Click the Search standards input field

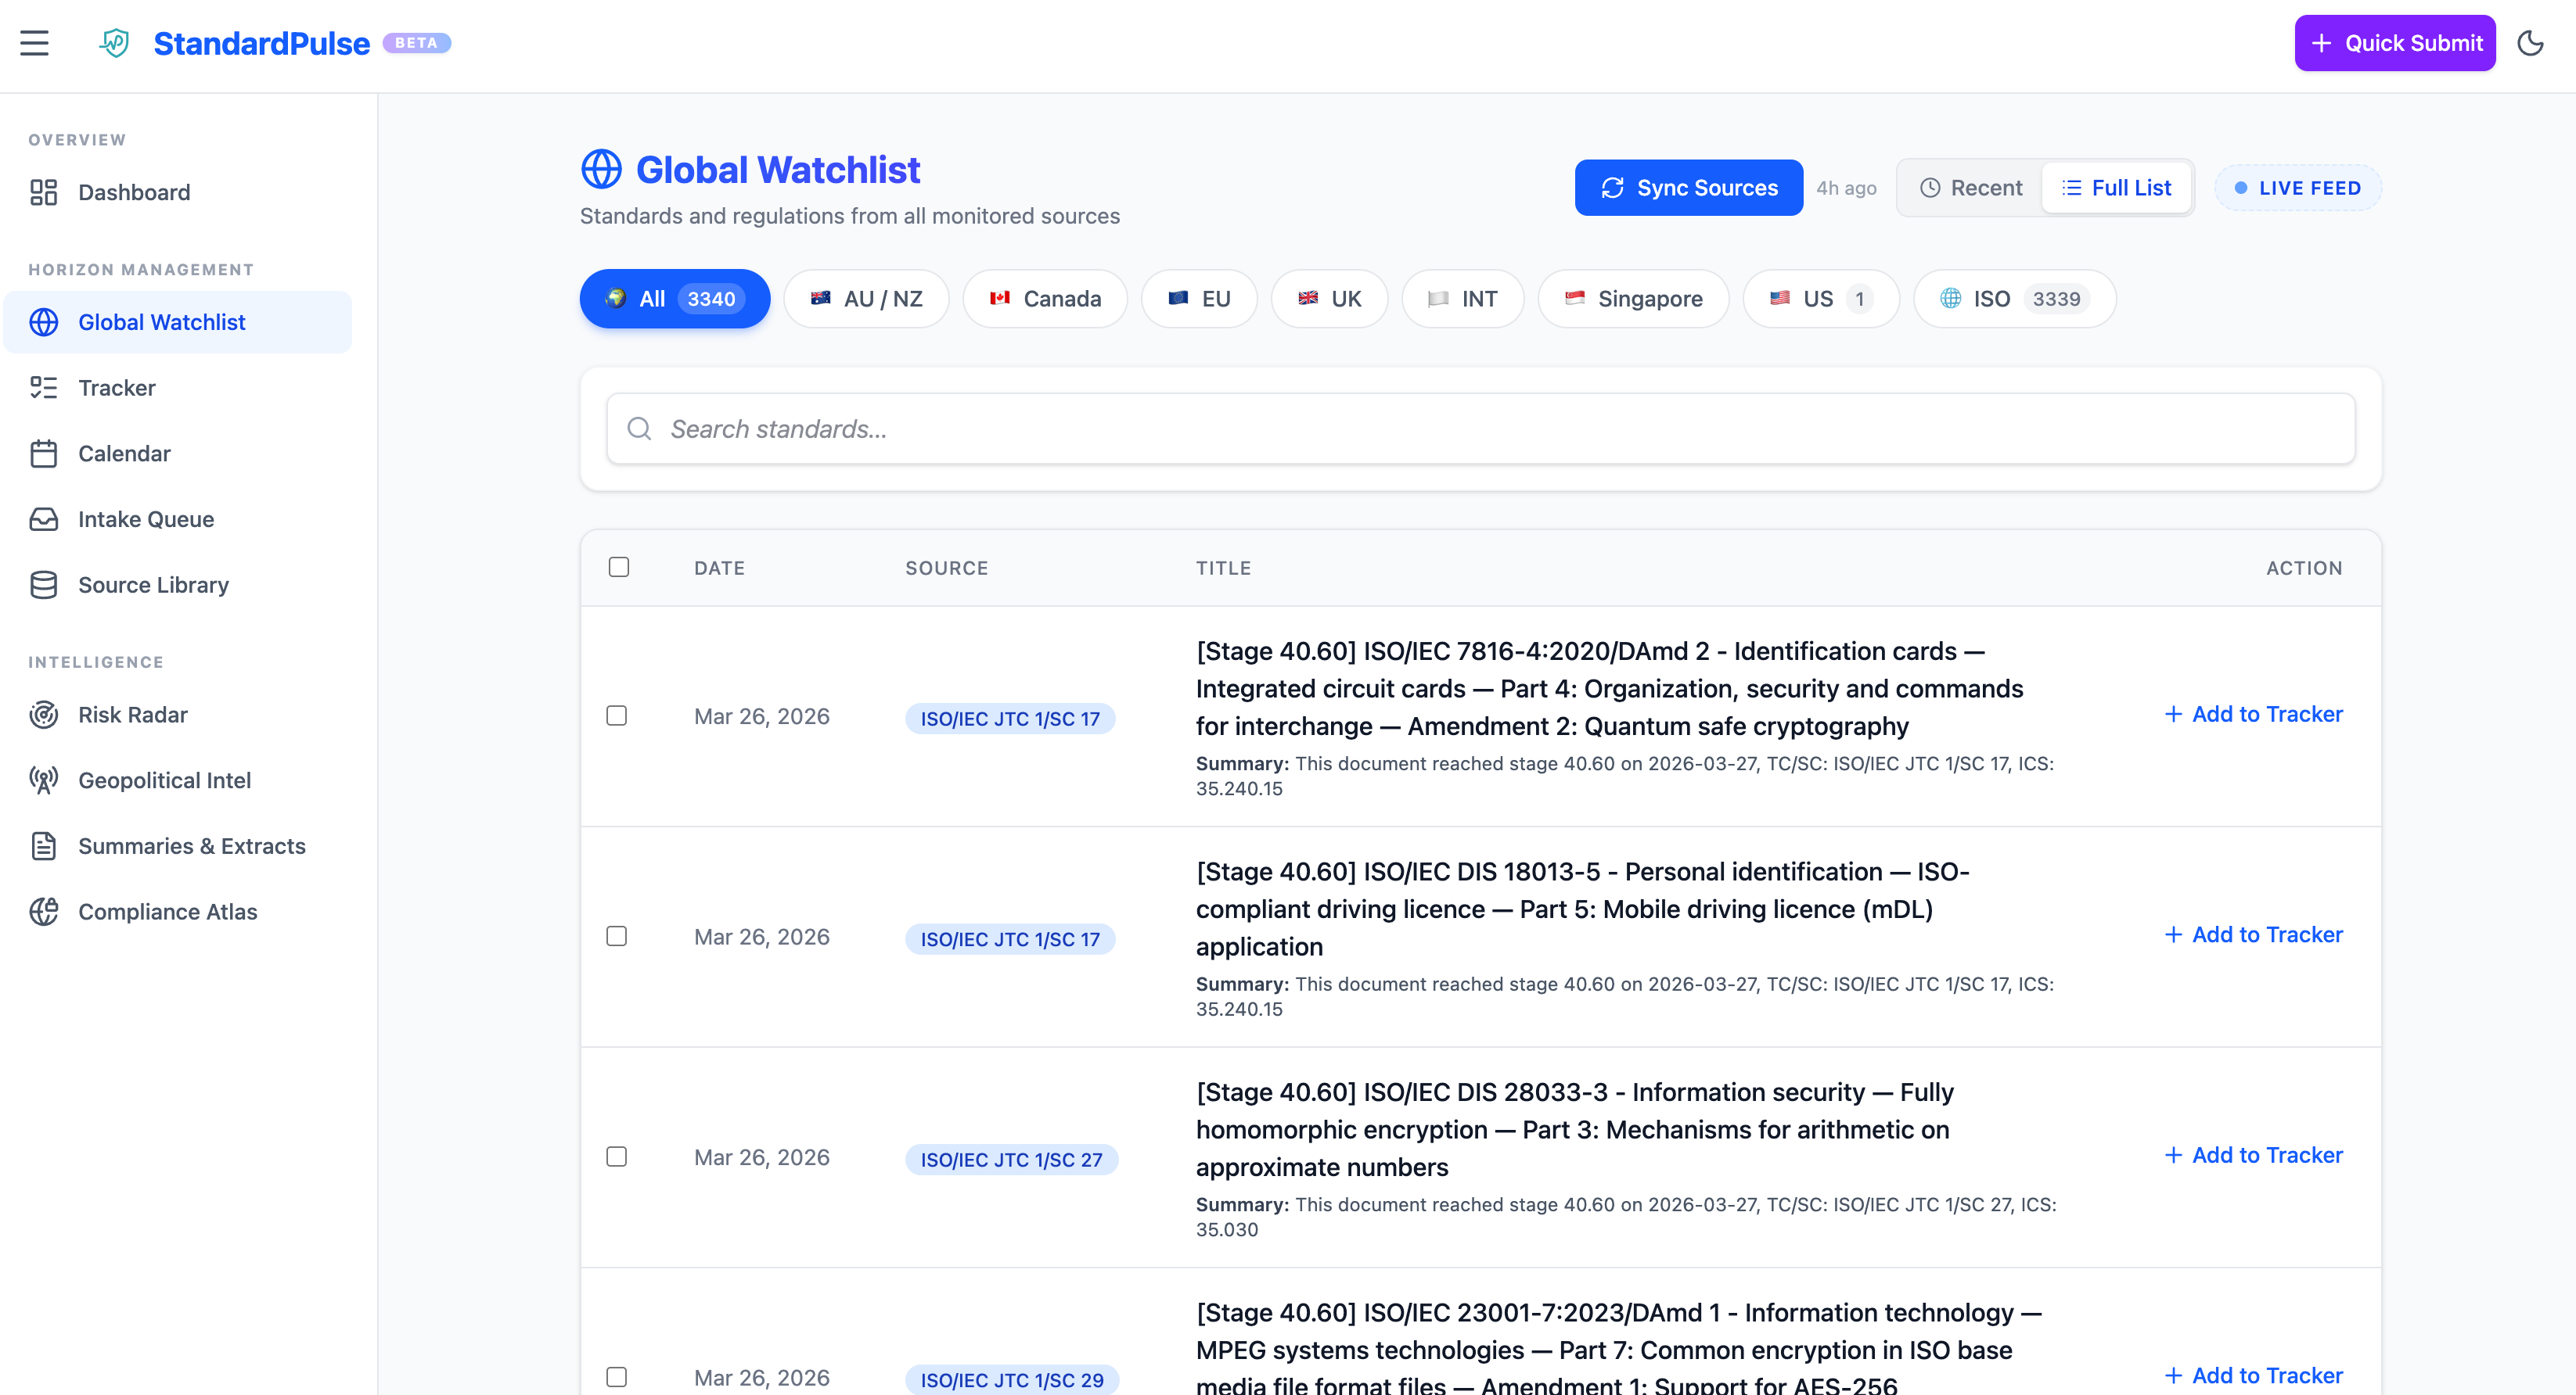(x=1480, y=428)
